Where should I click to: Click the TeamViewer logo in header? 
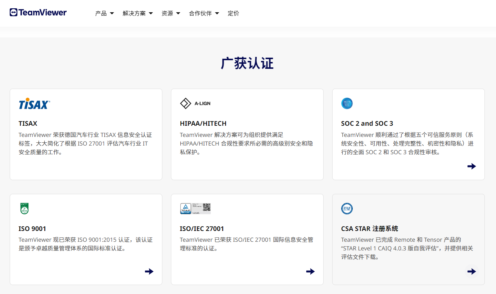(38, 13)
